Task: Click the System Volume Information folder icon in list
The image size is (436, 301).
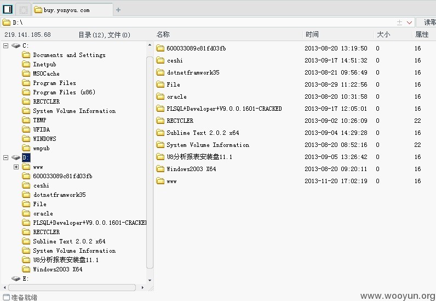Action: coord(160,145)
